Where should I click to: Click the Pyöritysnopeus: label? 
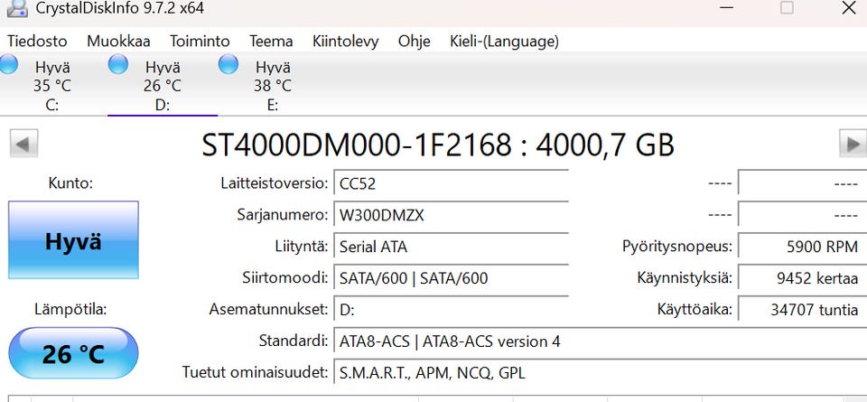tap(677, 246)
